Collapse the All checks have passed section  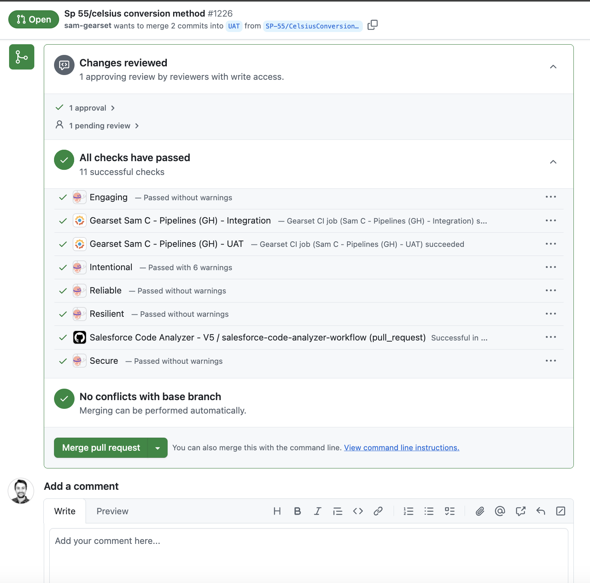[553, 162]
